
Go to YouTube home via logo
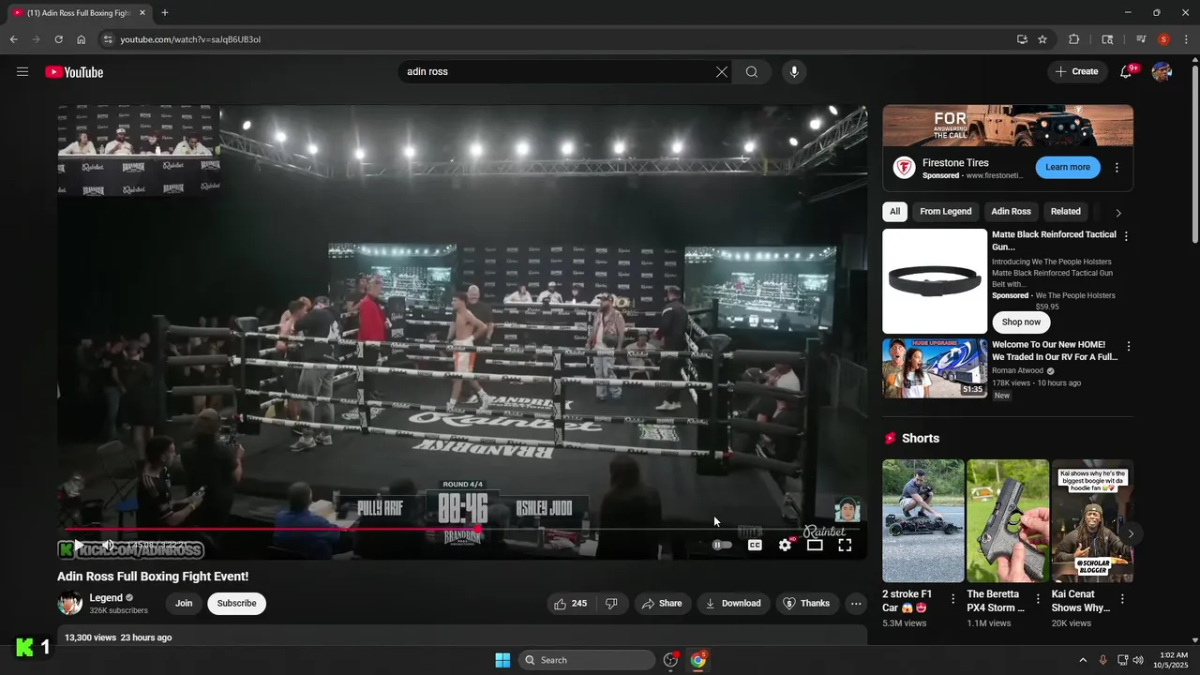pos(74,72)
